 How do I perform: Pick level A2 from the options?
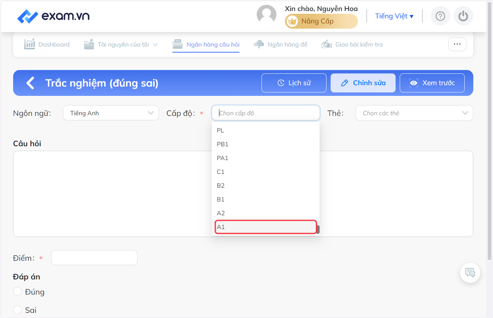tap(265, 213)
